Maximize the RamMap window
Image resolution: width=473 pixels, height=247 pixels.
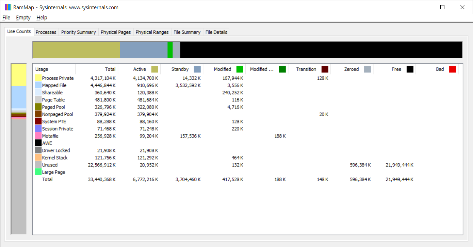click(x=442, y=7)
